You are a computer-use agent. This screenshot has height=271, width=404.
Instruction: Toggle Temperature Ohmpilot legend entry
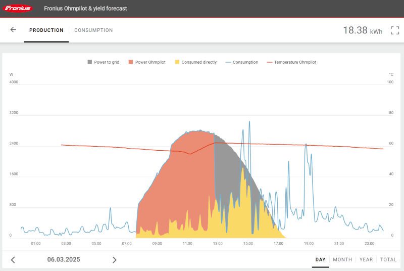click(291, 62)
